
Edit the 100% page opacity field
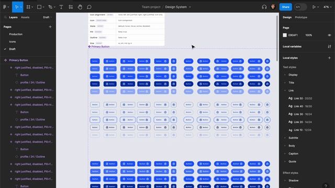click(x=308, y=35)
